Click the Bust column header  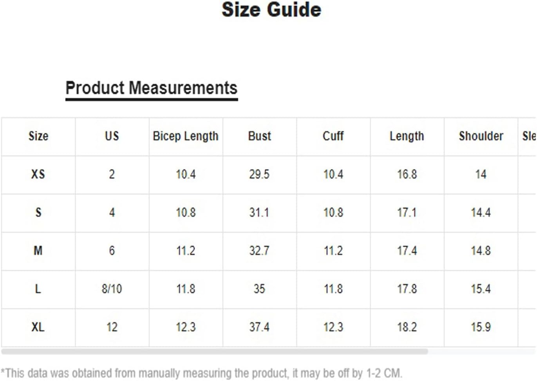click(x=259, y=136)
